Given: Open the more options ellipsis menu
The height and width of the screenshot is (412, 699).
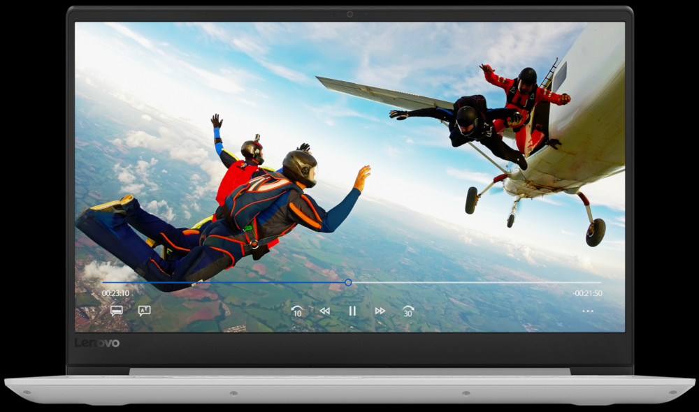Looking at the screenshot, I should (588, 311).
